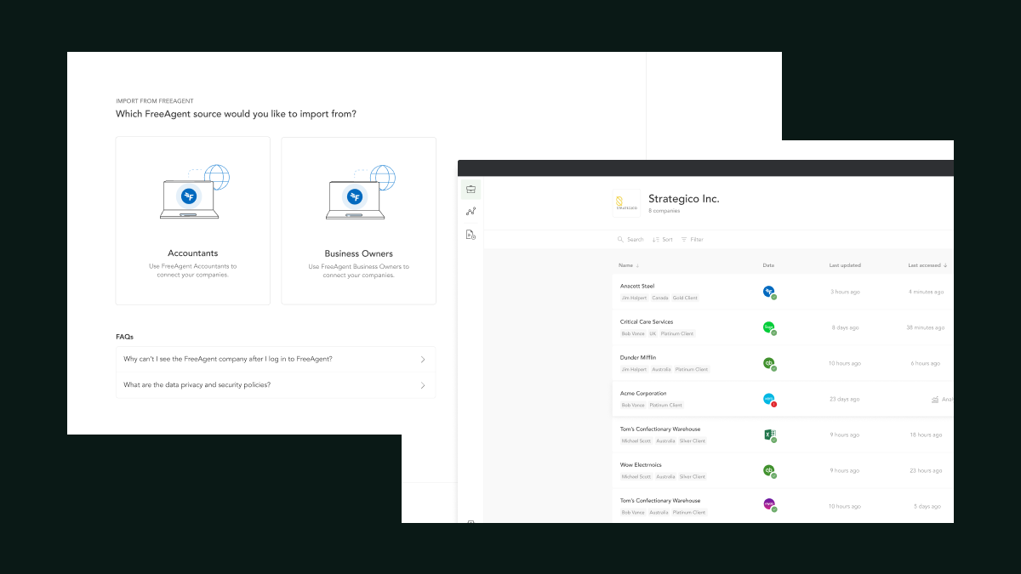Select the Accountants card in the FreeAgent import window
Screen dimensions: 1021x574
coord(193,221)
